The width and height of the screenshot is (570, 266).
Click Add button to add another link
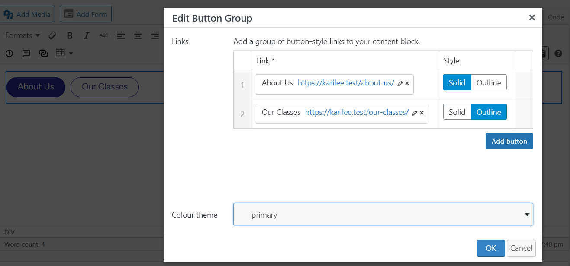tap(509, 141)
